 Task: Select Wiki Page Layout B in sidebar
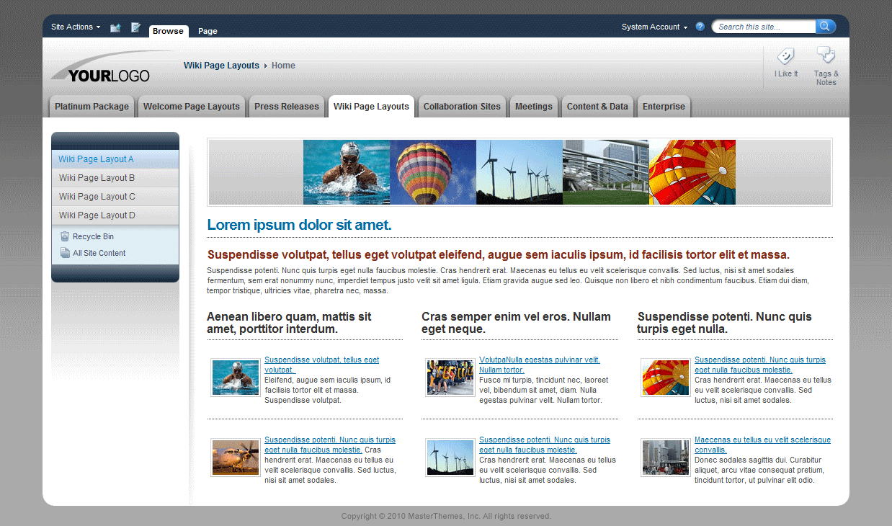click(x=96, y=177)
